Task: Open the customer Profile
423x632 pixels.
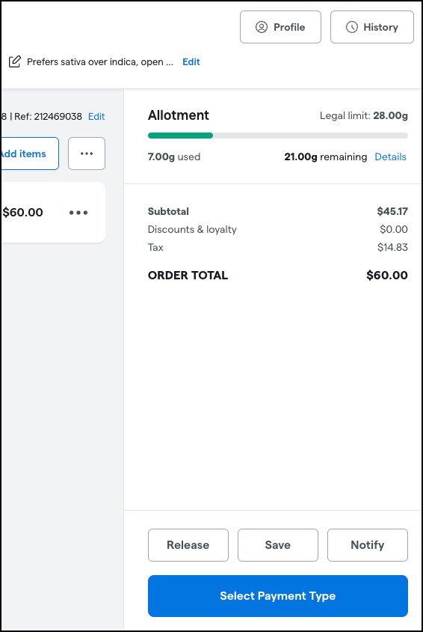Action: (x=280, y=27)
